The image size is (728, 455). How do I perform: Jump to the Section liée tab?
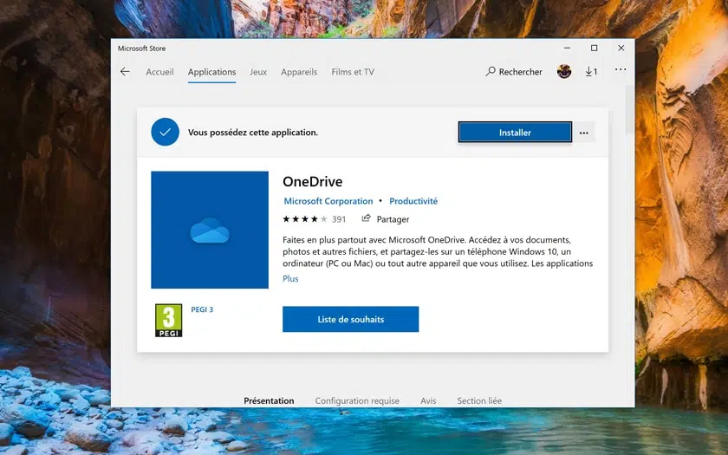coord(479,400)
